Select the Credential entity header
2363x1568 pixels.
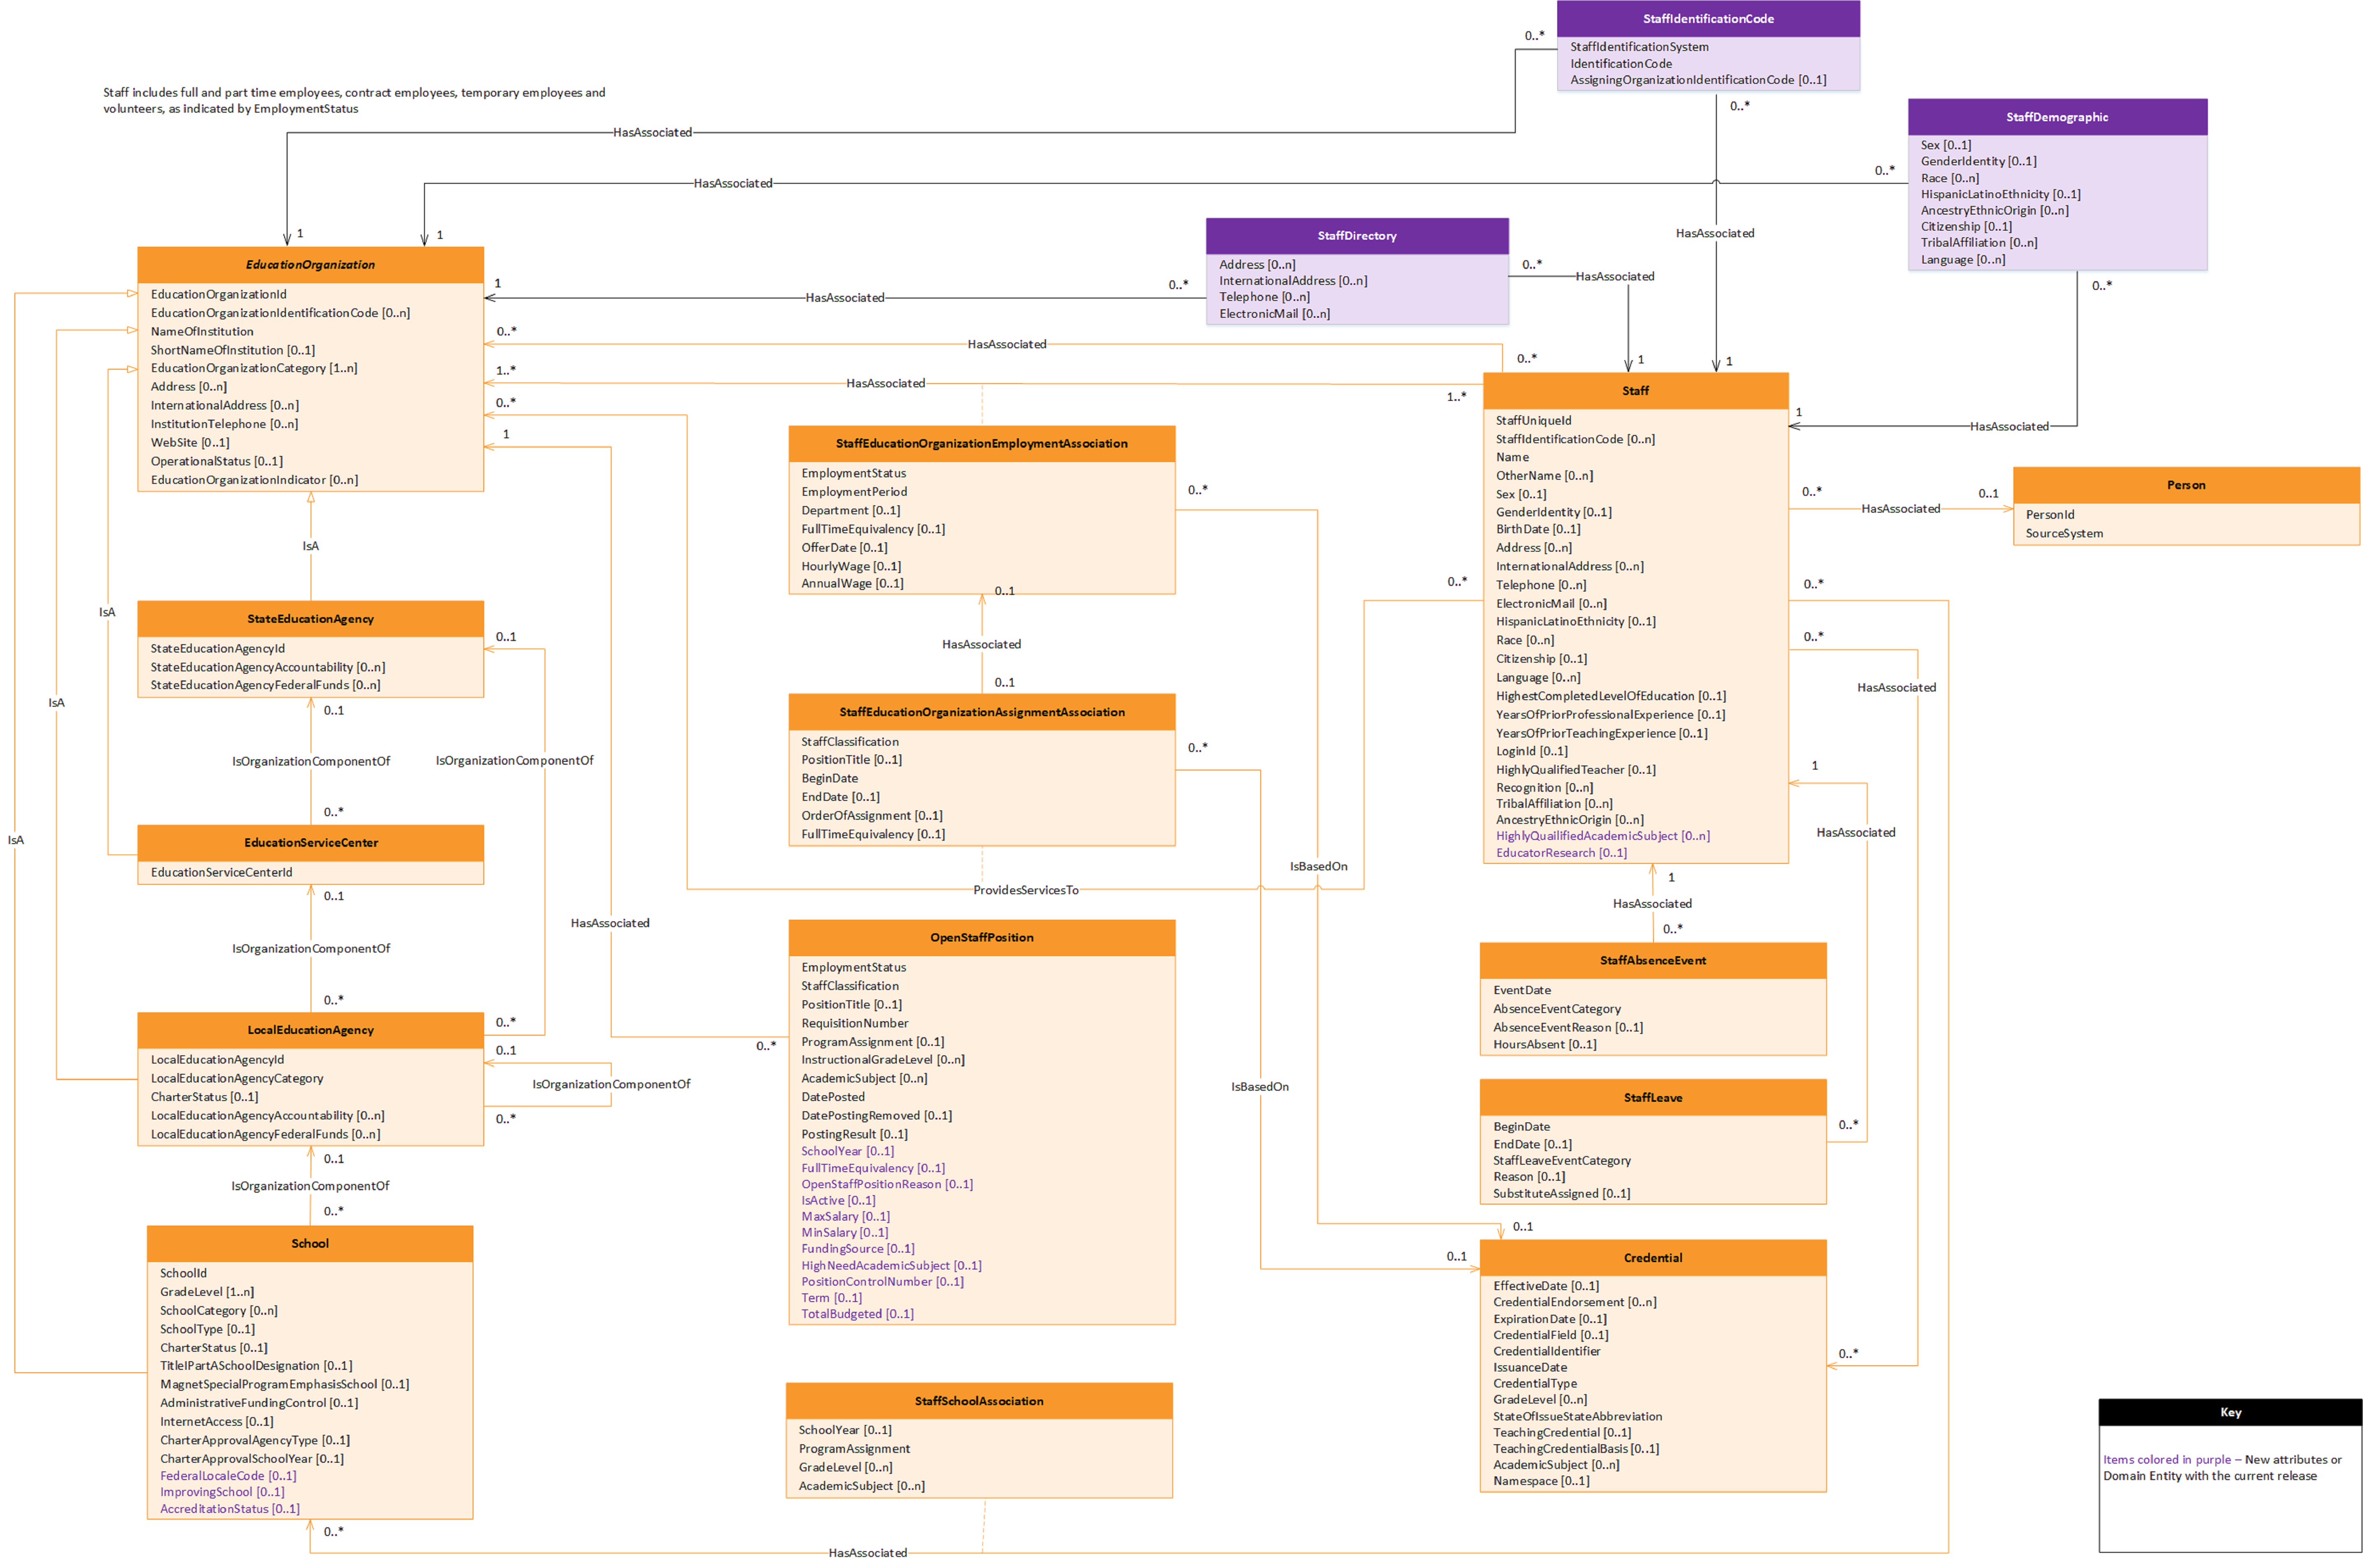pos(1652,1258)
